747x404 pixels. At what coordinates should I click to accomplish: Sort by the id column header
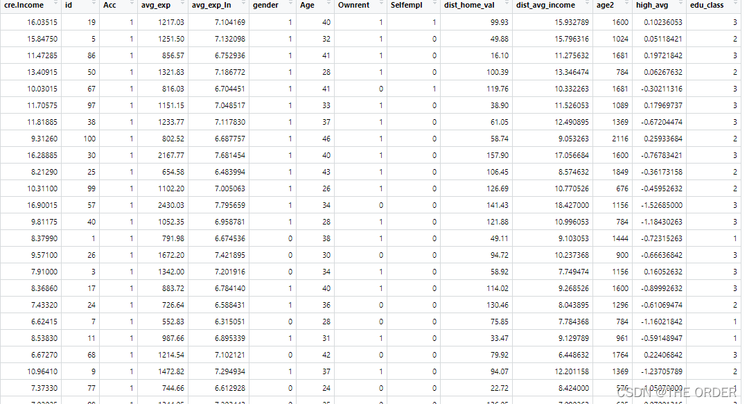(69, 6)
